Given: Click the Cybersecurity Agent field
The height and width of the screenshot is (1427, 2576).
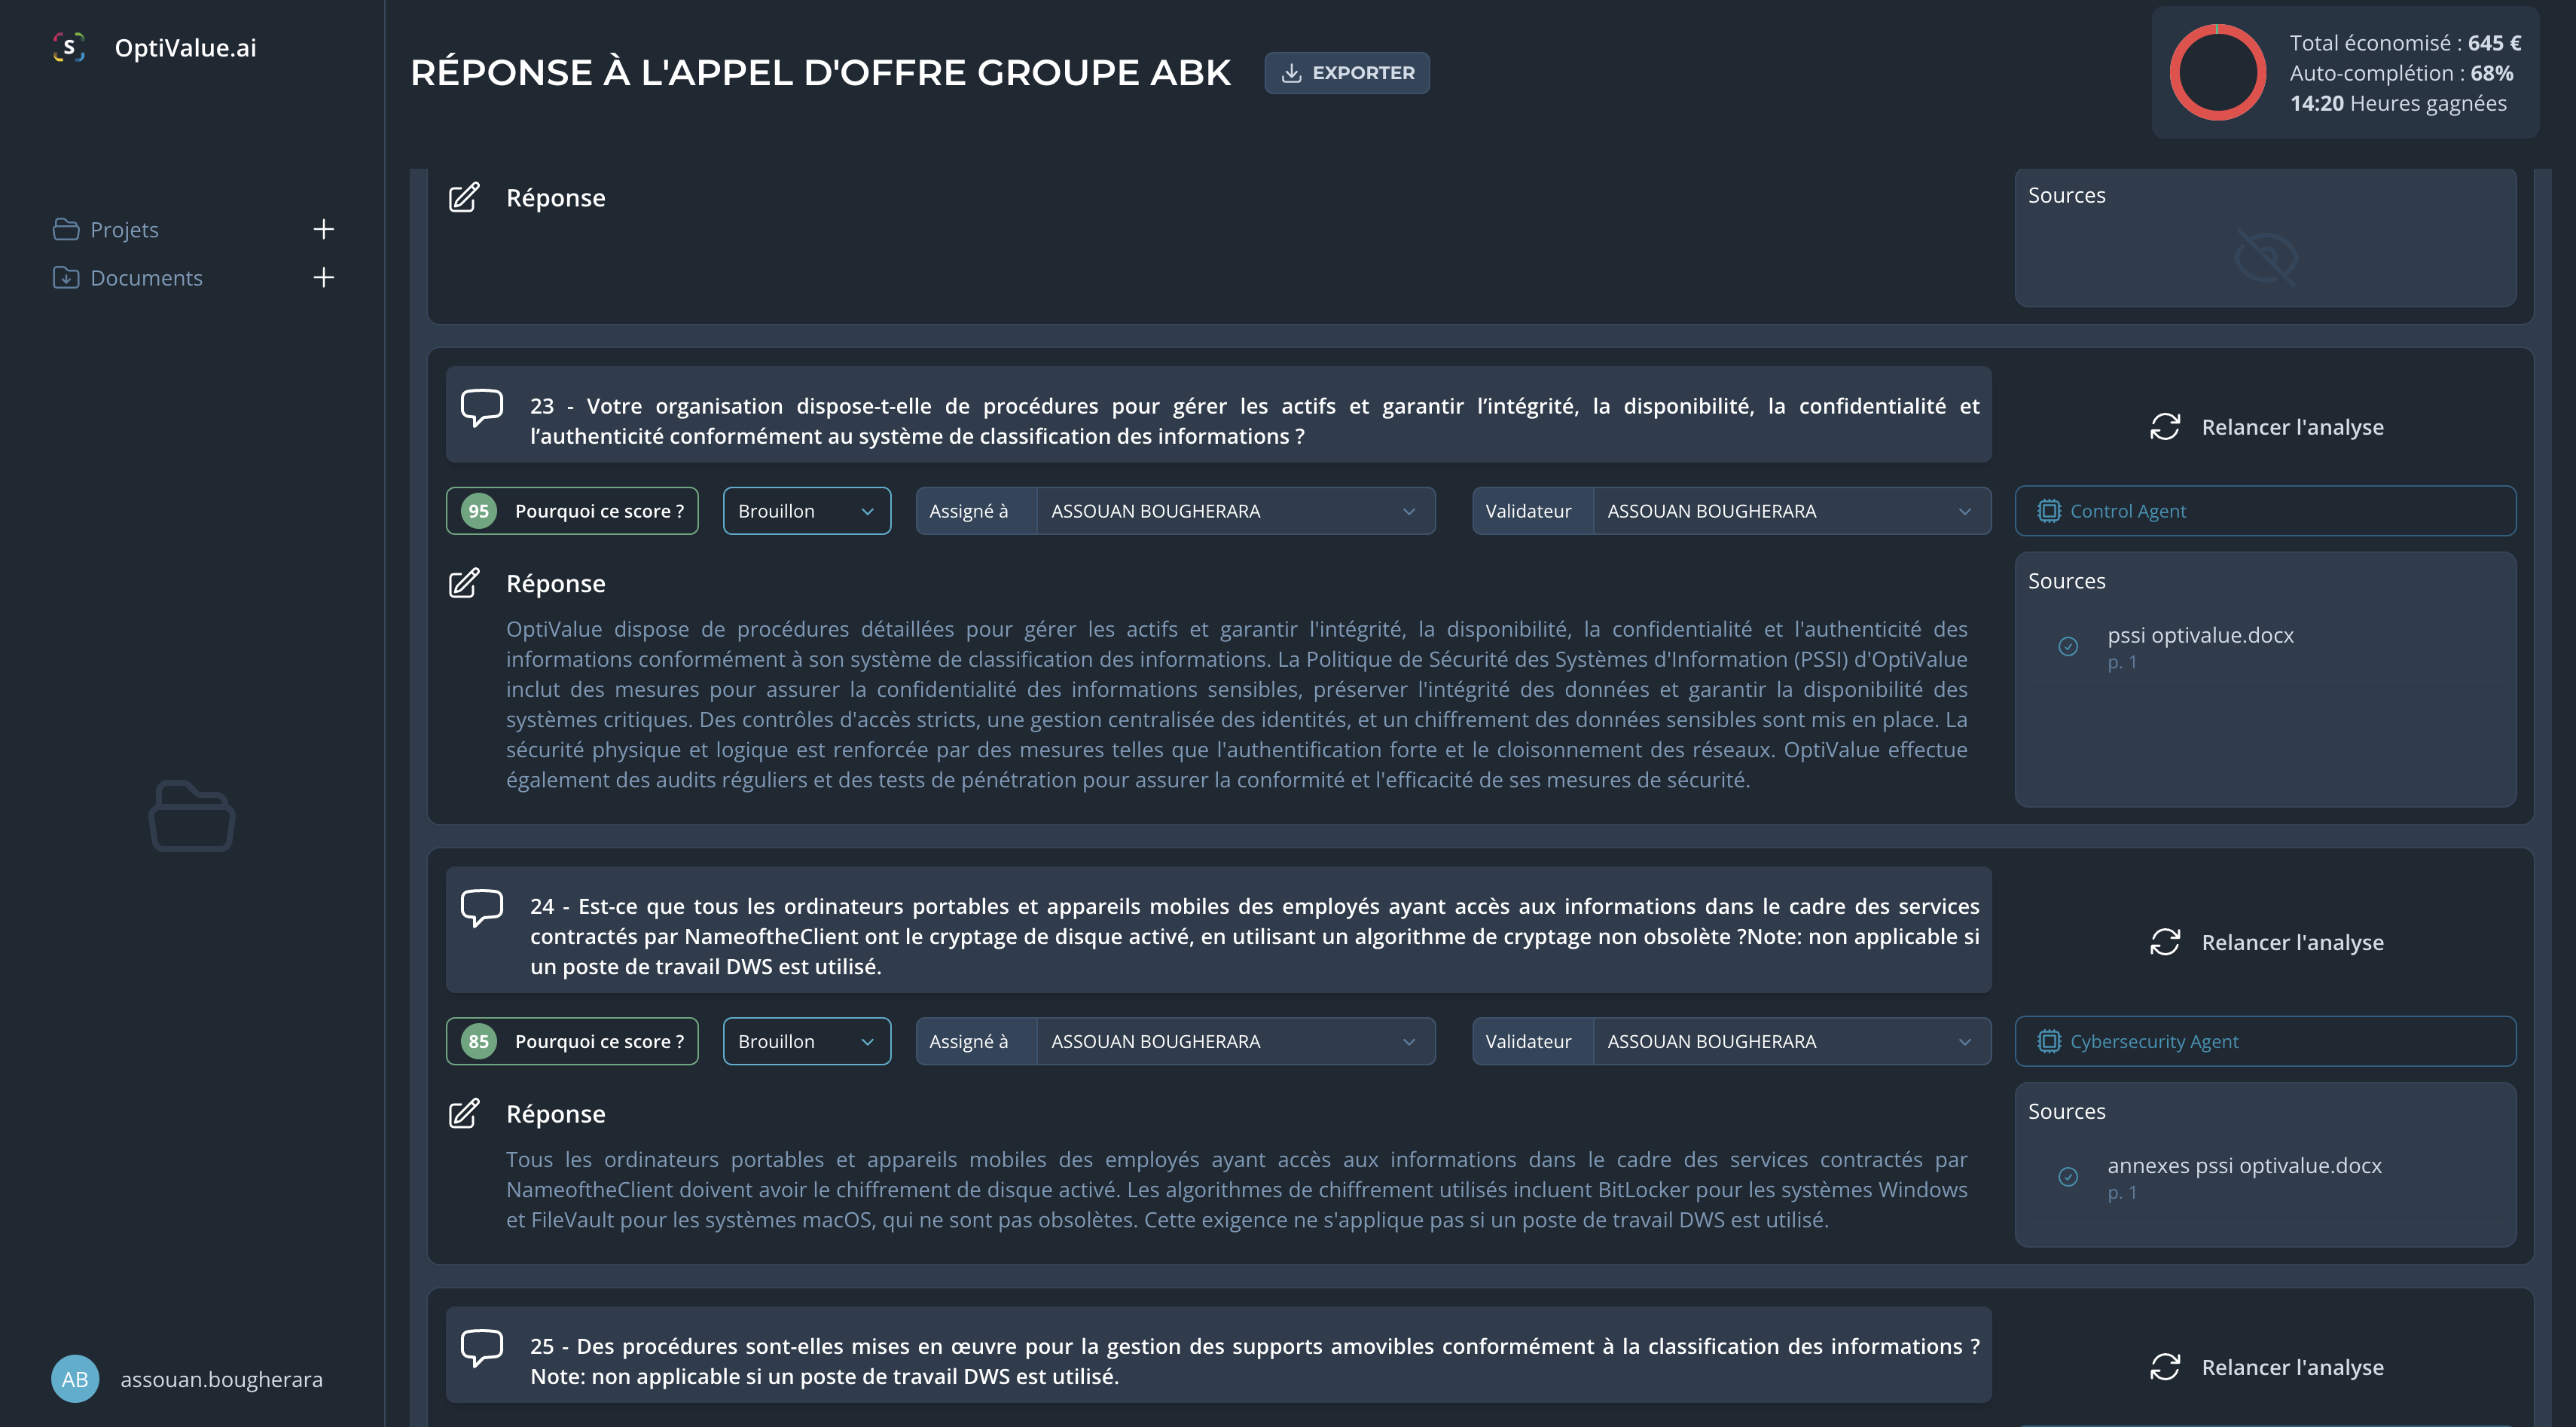Looking at the screenshot, I should pyautogui.click(x=2265, y=1041).
